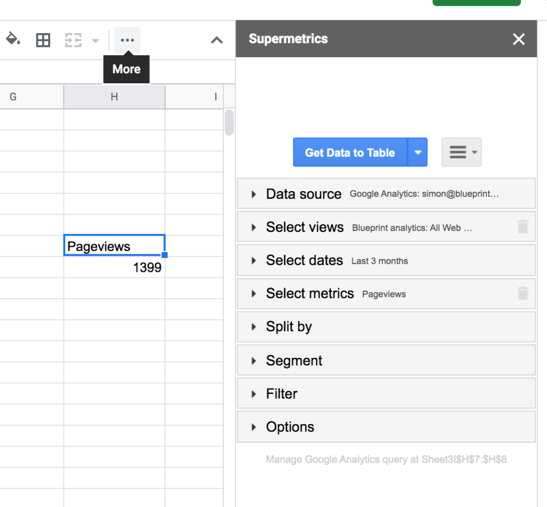Image resolution: width=547 pixels, height=507 pixels.
Task: Open the borders tool icon
Action: pos(43,40)
